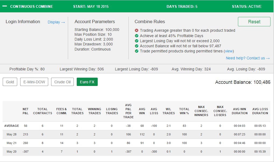
Task: Click the AVERAGE row label
Action: (12, 126)
